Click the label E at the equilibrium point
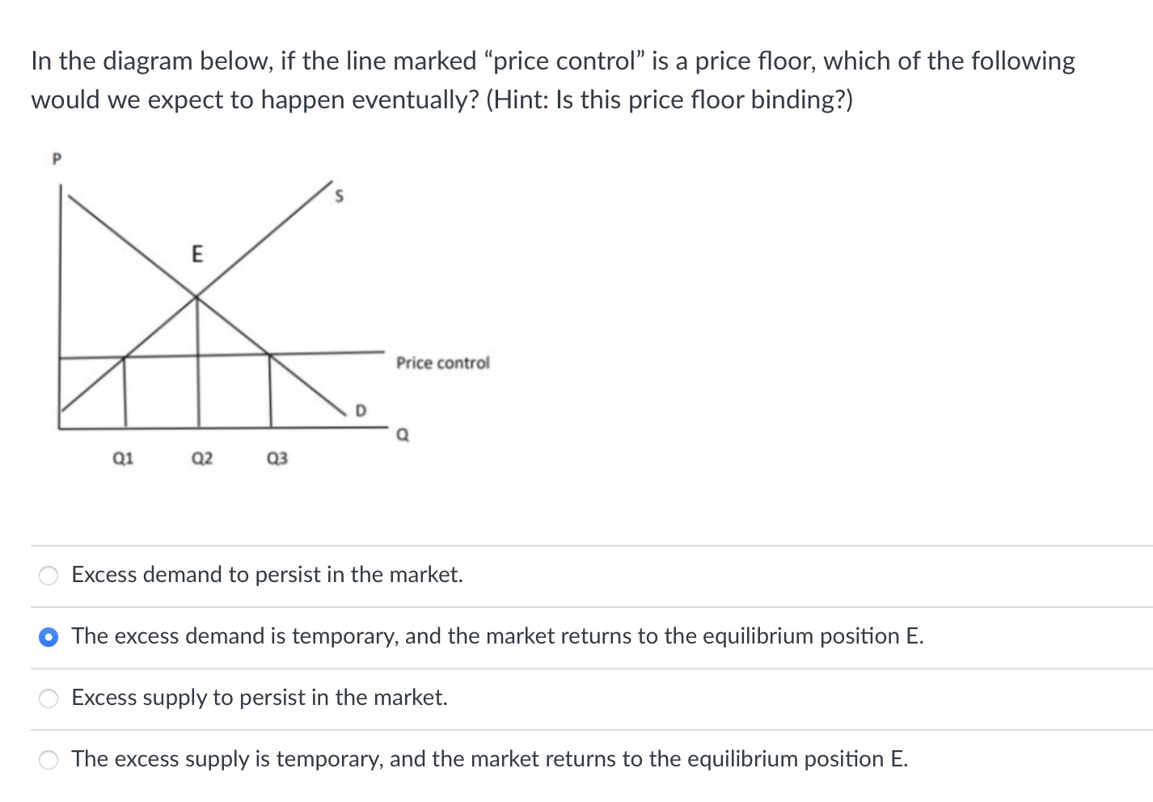Viewport: 1153px width, 802px height. [196, 255]
